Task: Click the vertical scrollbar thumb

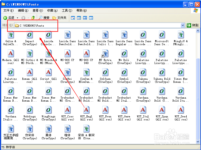Action: point(198,99)
